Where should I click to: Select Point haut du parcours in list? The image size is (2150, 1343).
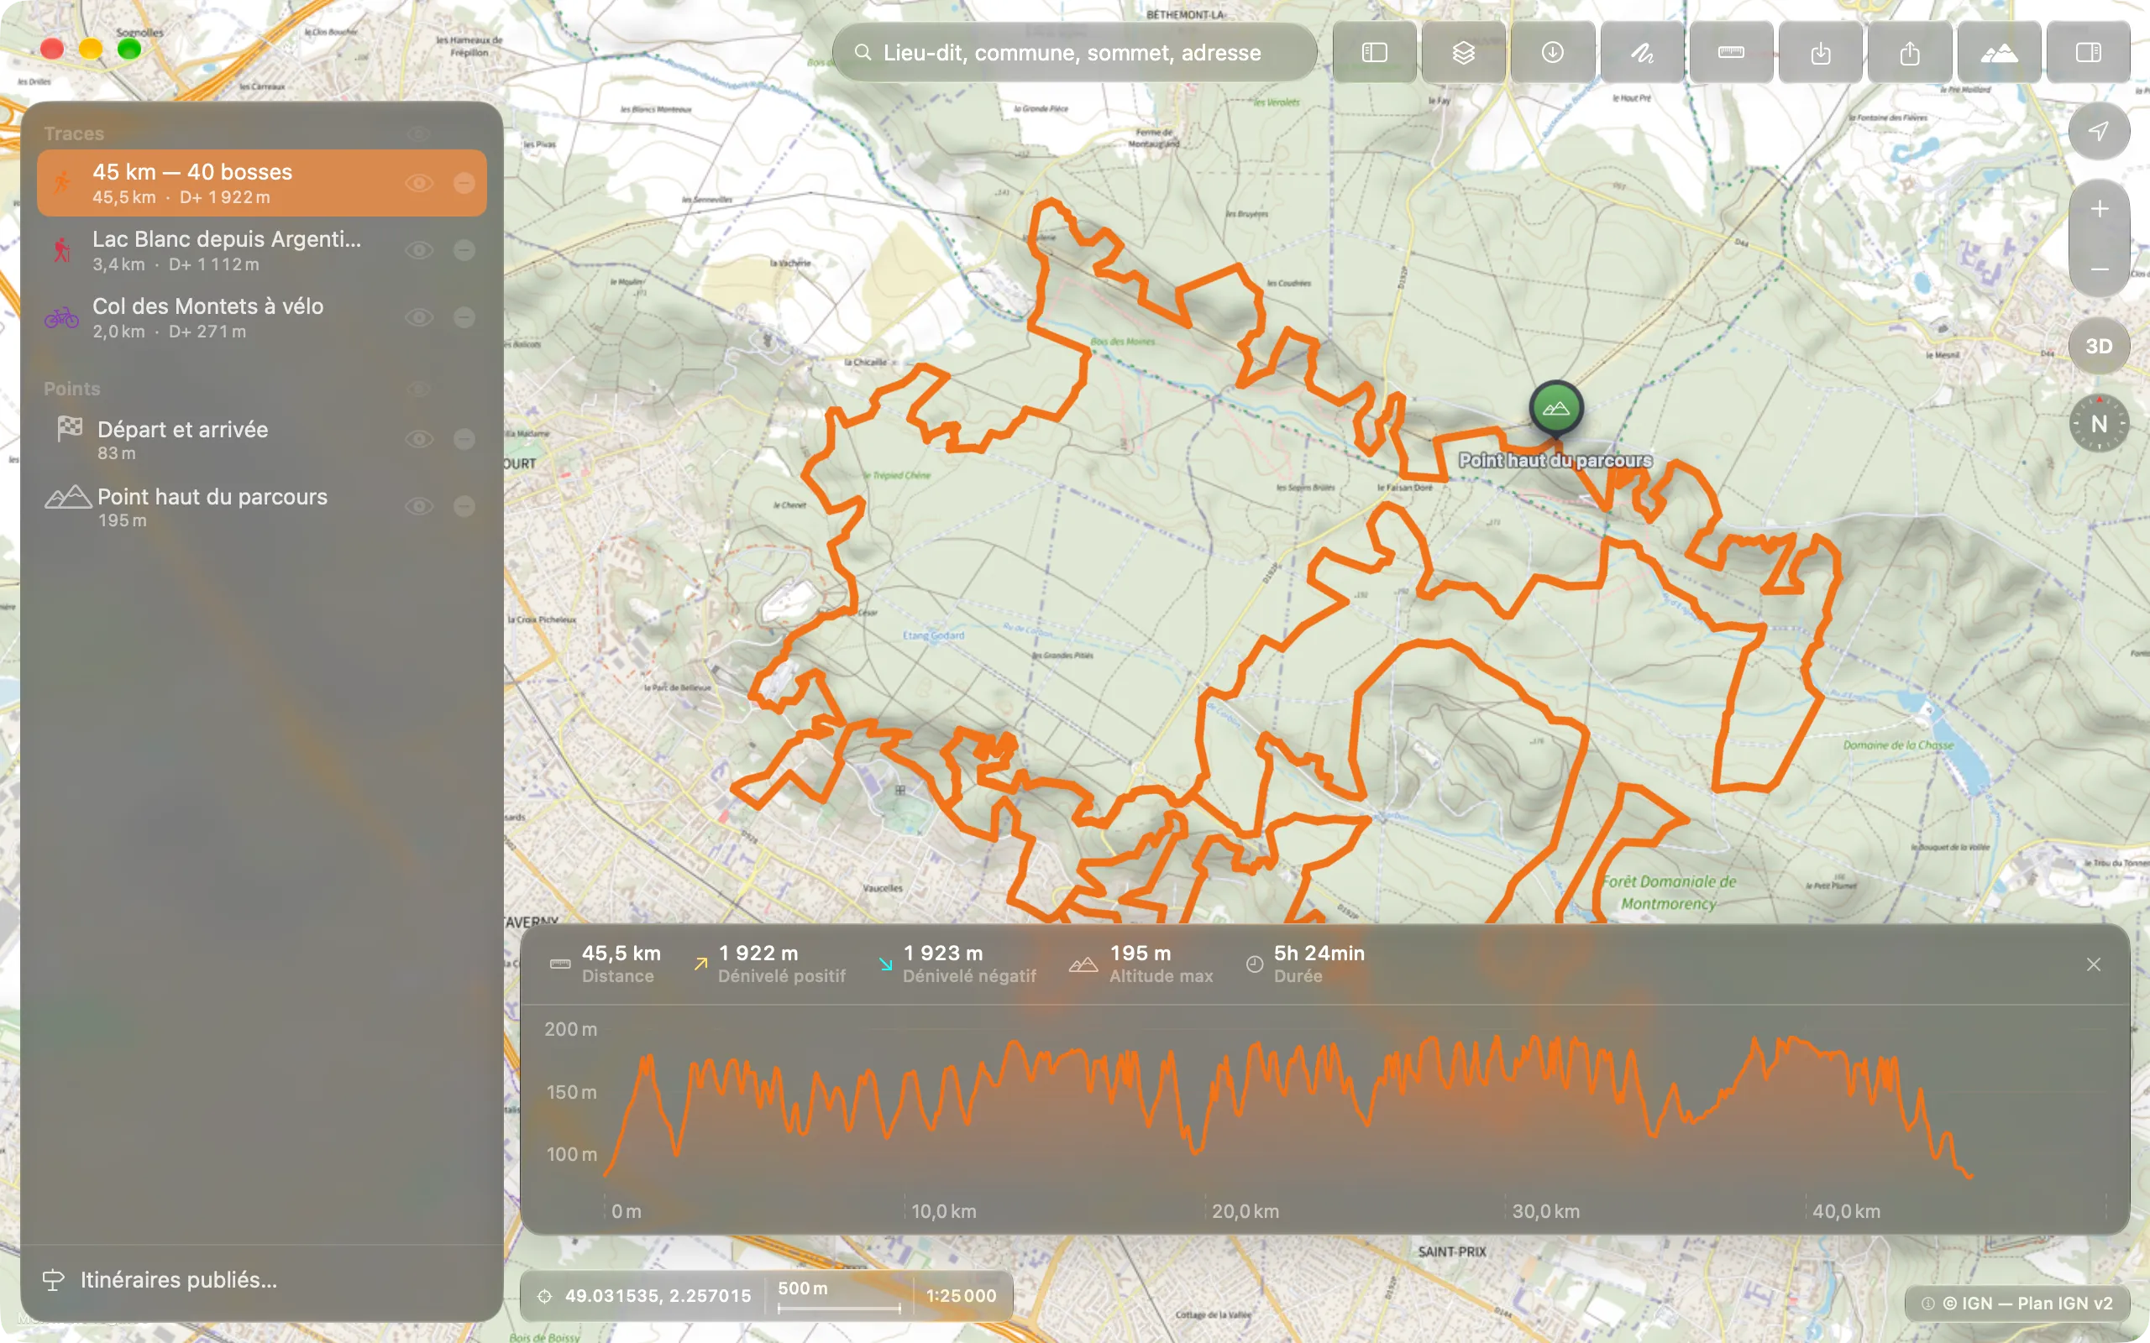tap(261, 506)
